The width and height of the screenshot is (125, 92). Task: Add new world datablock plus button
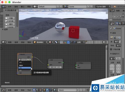(x=81, y=90)
